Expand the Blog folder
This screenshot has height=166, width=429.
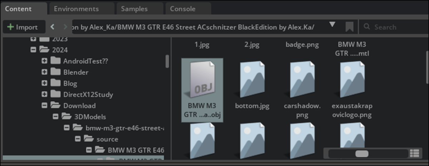point(44,83)
